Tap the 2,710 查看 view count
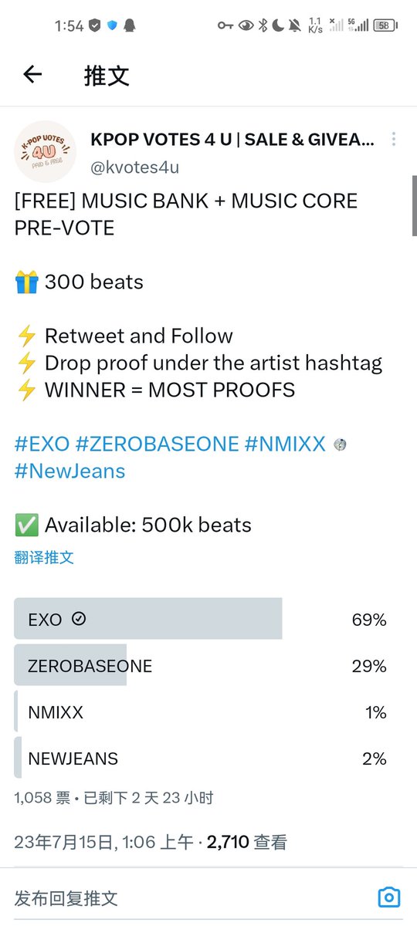 247,842
